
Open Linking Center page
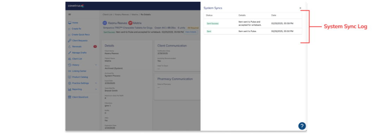(79, 71)
